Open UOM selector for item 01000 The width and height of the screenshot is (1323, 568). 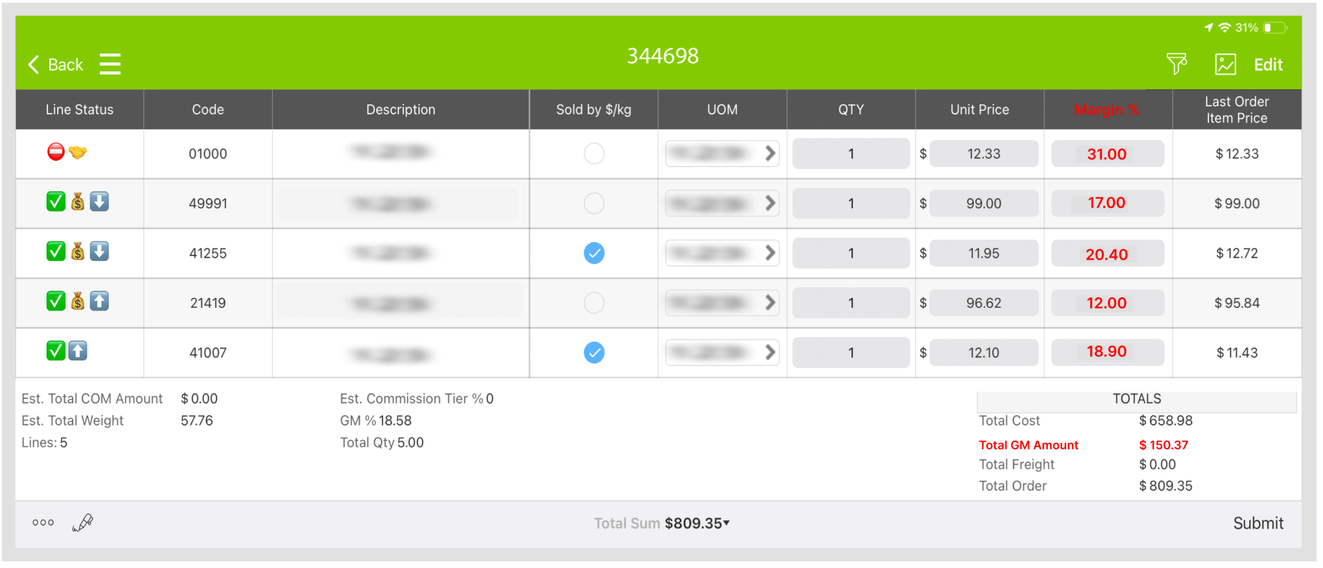click(x=722, y=153)
